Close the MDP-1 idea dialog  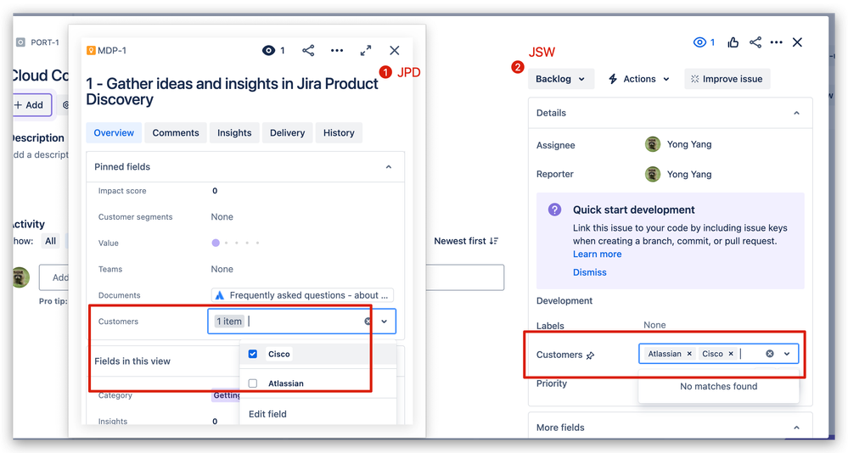click(395, 51)
